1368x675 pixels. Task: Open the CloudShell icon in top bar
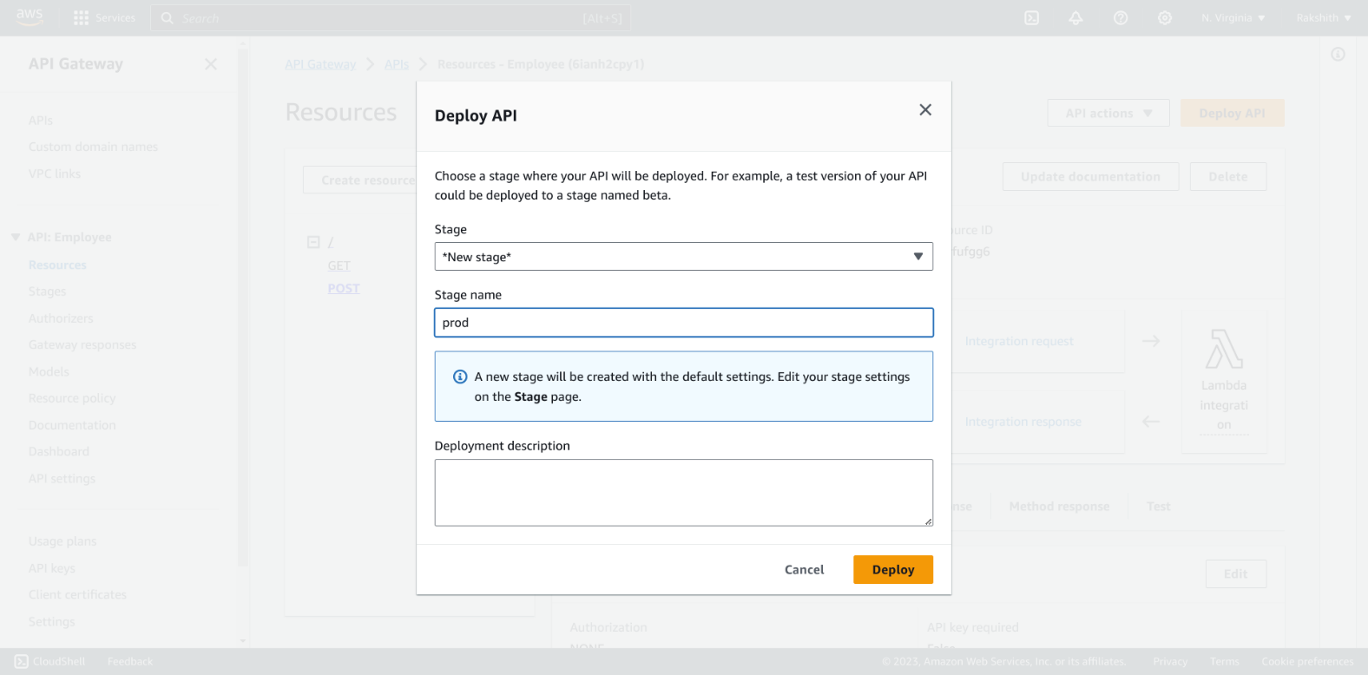click(x=1031, y=17)
